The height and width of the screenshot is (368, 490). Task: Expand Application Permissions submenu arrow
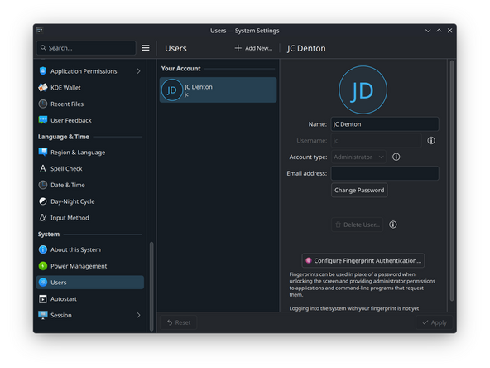point(138,71)
